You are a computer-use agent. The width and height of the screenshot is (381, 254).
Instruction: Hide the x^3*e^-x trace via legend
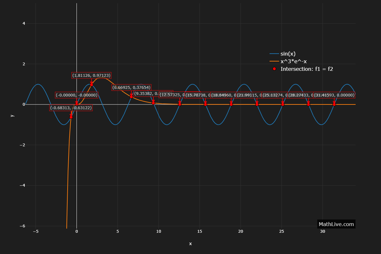coord(293,61)
